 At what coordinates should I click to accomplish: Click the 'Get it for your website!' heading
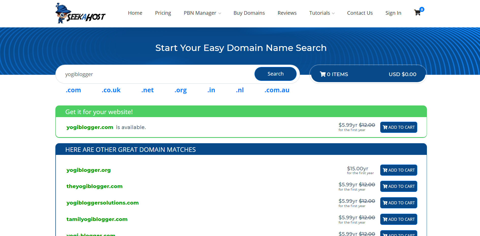pyautogui.click(x=99, y=112)
